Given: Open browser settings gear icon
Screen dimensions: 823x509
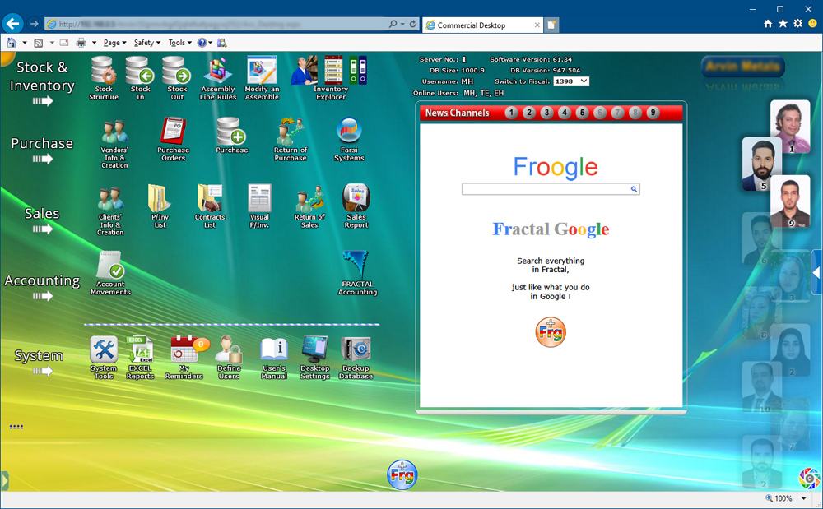Looking at the screenshot, I should (797, 24).
